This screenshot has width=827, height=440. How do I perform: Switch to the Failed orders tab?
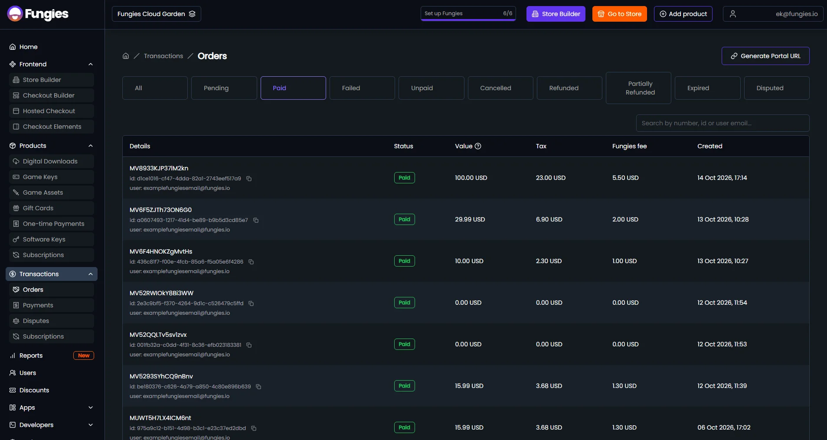[x=362, y=88]
